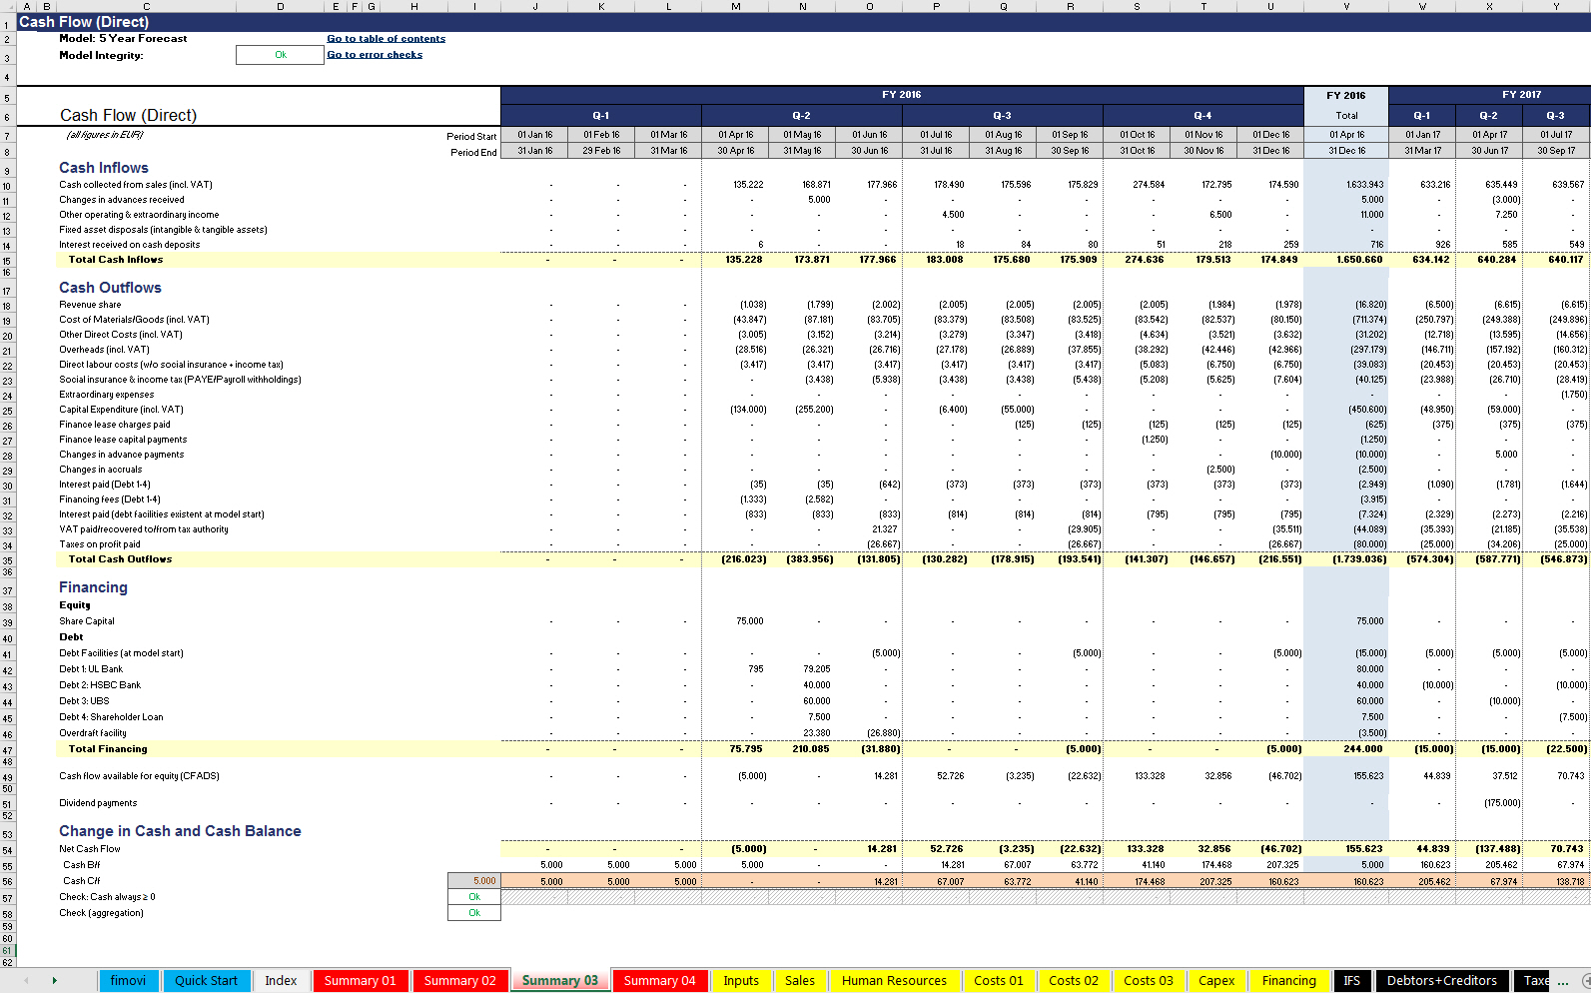Image resolution: width=1591 pixels, height=993 pixels.
Task: Click the ellipsis to show more sheet tabs
Action: click(1563, 981)
